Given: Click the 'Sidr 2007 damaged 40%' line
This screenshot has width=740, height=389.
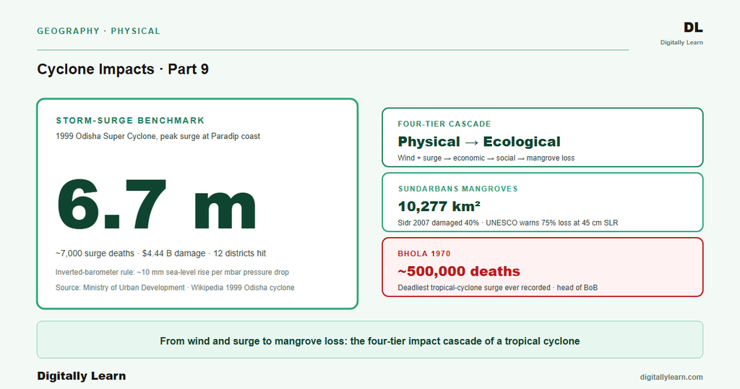Looking at the screenshot, I should pyautogui.click(x=508, y=223).
